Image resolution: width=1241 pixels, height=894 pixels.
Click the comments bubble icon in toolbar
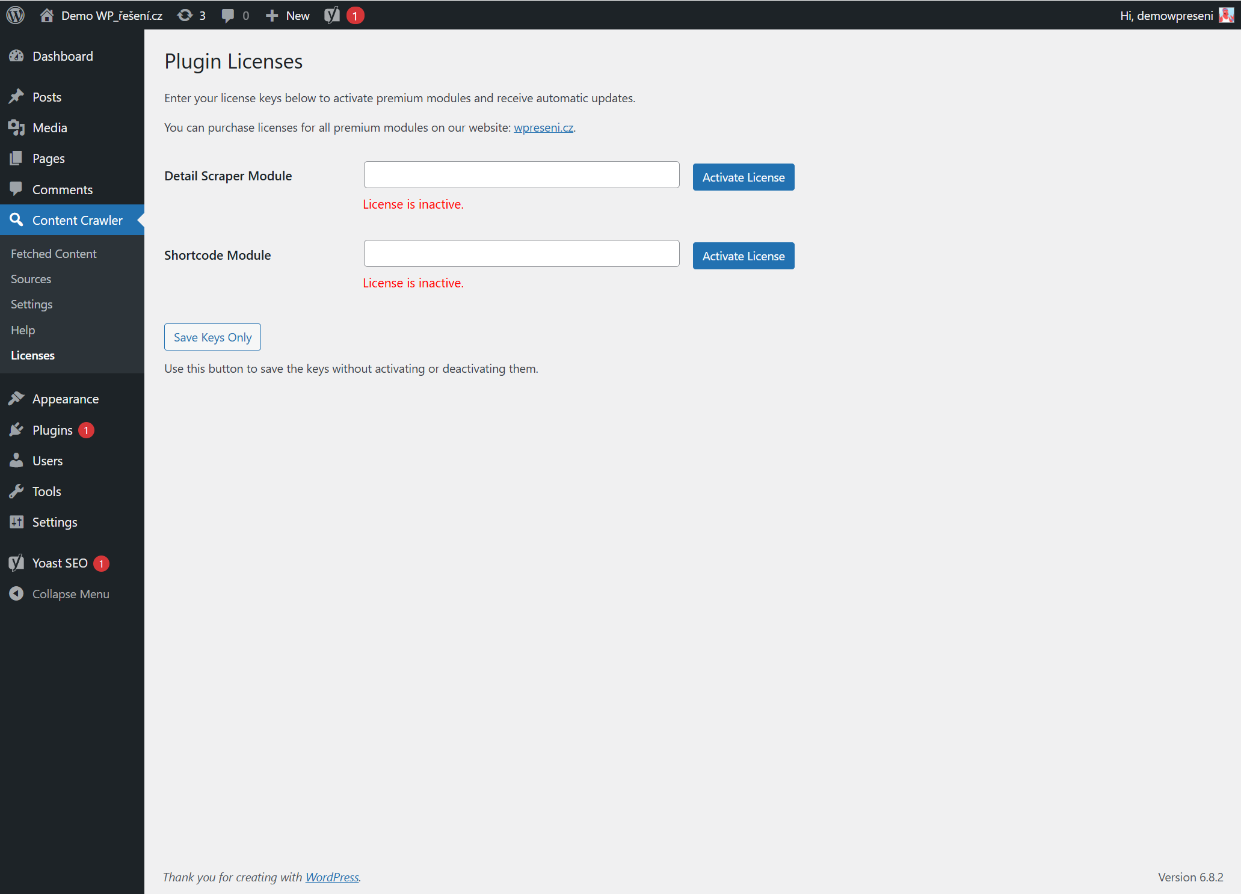pos(228,15)
